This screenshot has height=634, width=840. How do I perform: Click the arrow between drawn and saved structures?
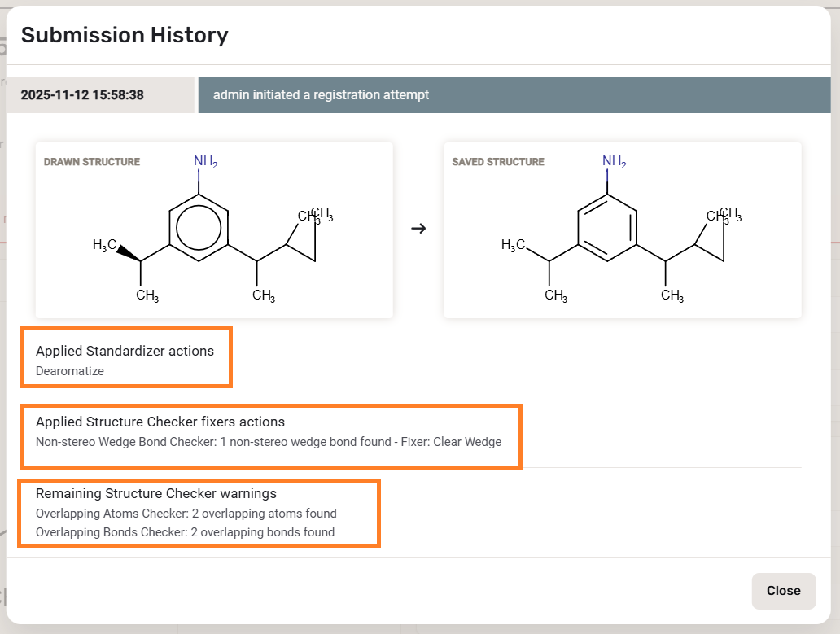418,229
